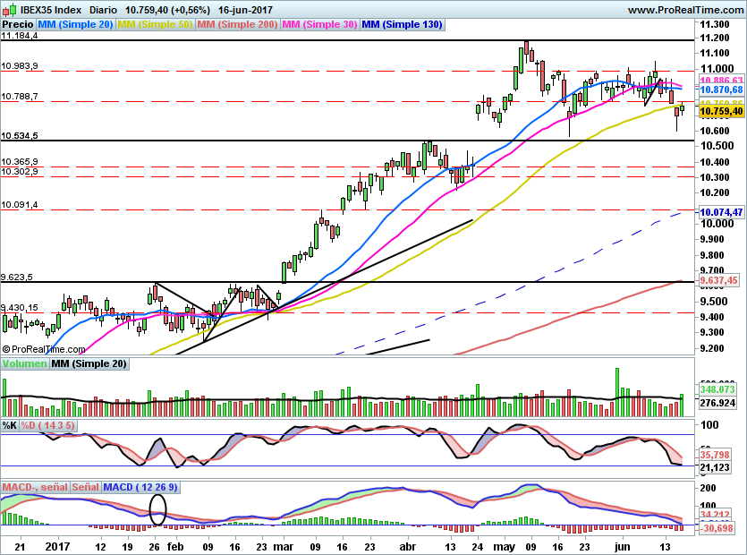Viewport: 747px width, 555px height.
Task: Click the red 9.637,45 MM200 value tag
Action: tap(719, 281)
